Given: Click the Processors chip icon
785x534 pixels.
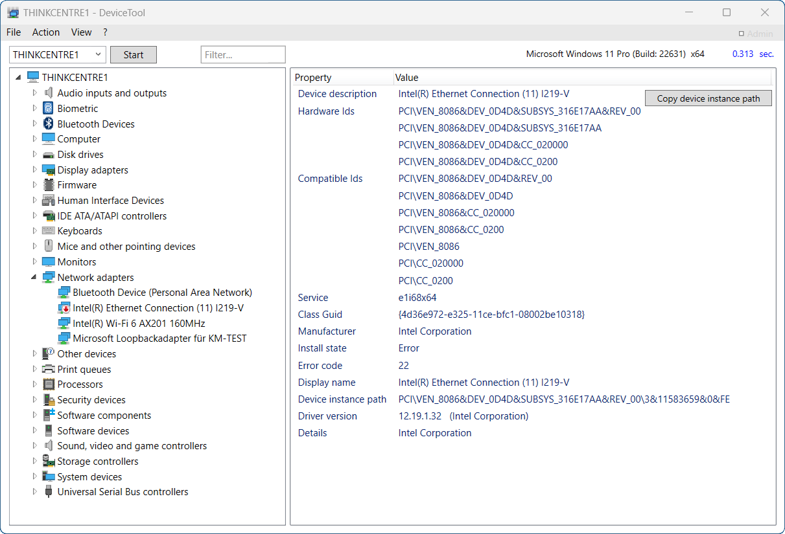Looking at the screenshot, I should (x=48, y=384).
